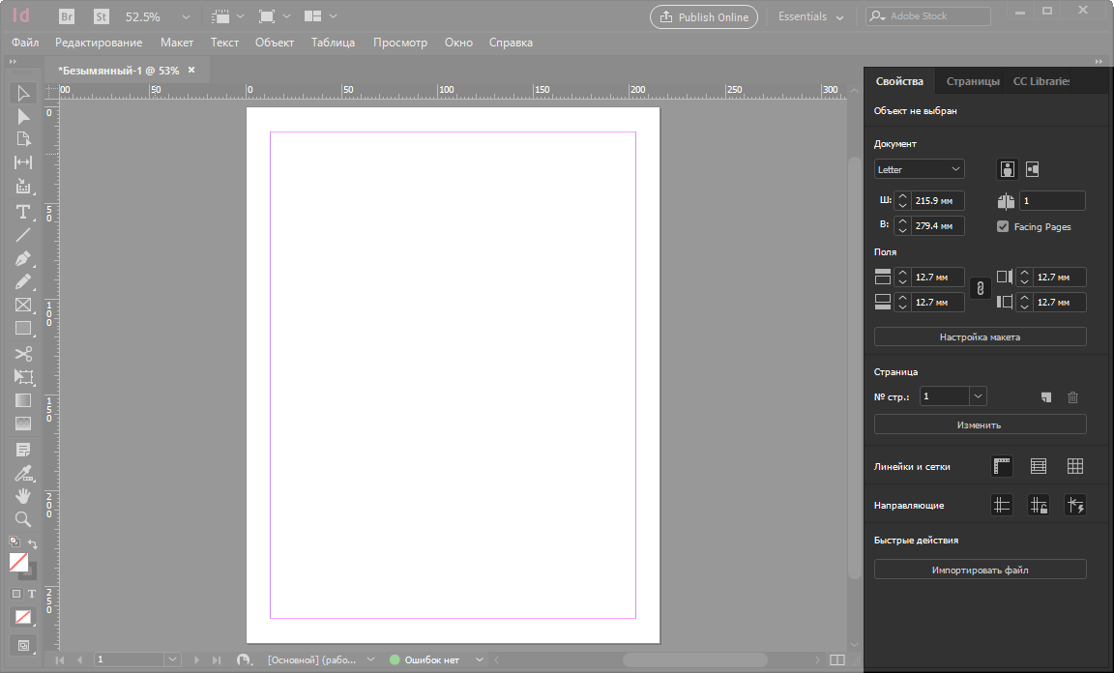This screenshot has width=1114, height=673.
Task: Click the Настройка макета button
Action: click(980, 336)
